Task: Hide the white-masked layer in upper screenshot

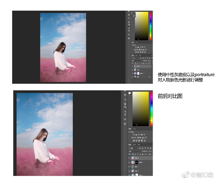Action: [x=132, y=73]
